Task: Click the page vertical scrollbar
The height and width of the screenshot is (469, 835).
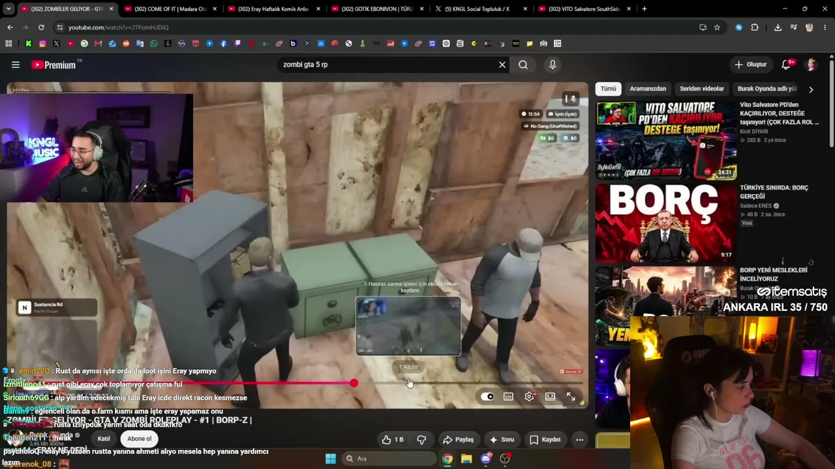Action: (x=831, y=102)
